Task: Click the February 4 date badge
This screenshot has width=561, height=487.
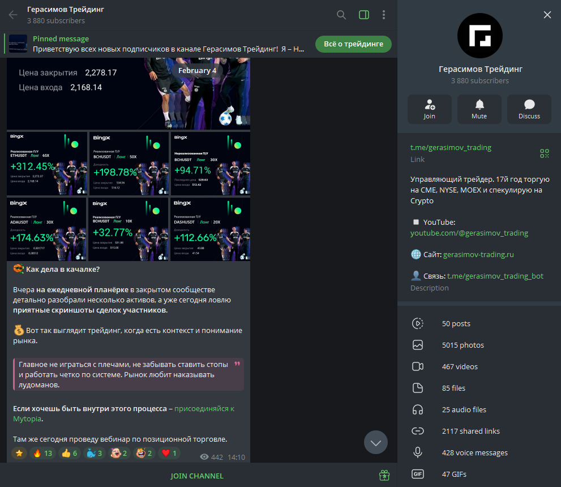Action: pyautogui.click(x=197, y=70)
